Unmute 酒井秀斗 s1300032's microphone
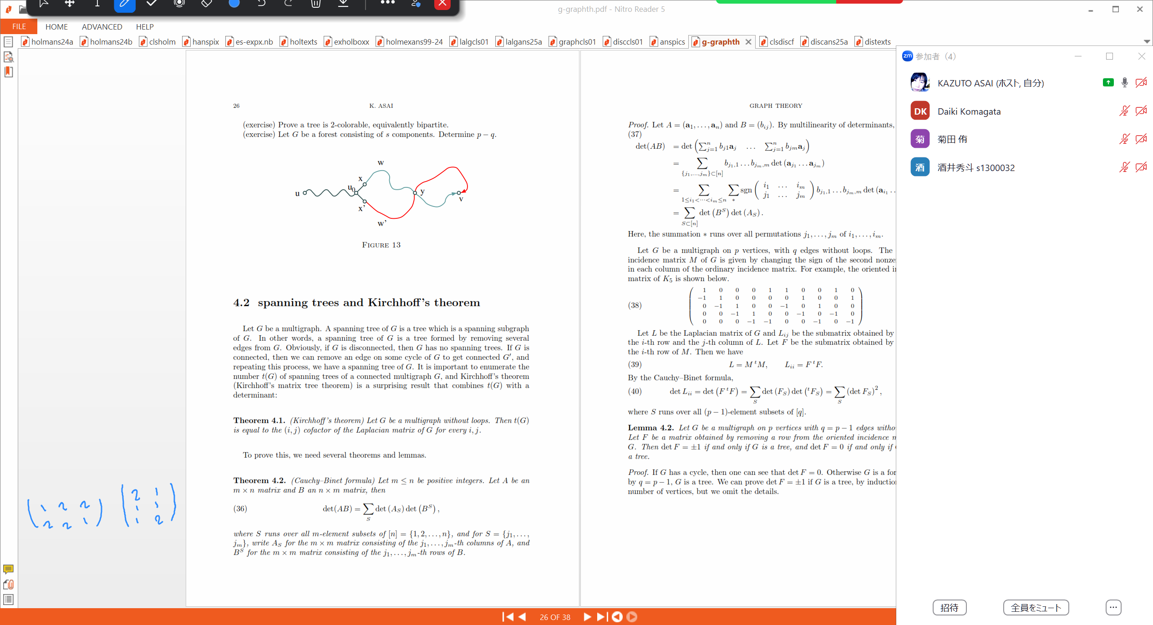The image size is (1153, 625). (1124, 167)
